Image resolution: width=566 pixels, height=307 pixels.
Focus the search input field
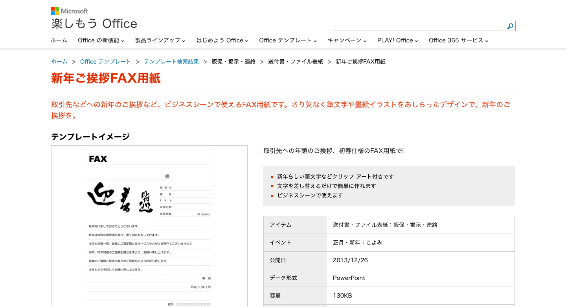pyautogui.click(x=419, y=26)
